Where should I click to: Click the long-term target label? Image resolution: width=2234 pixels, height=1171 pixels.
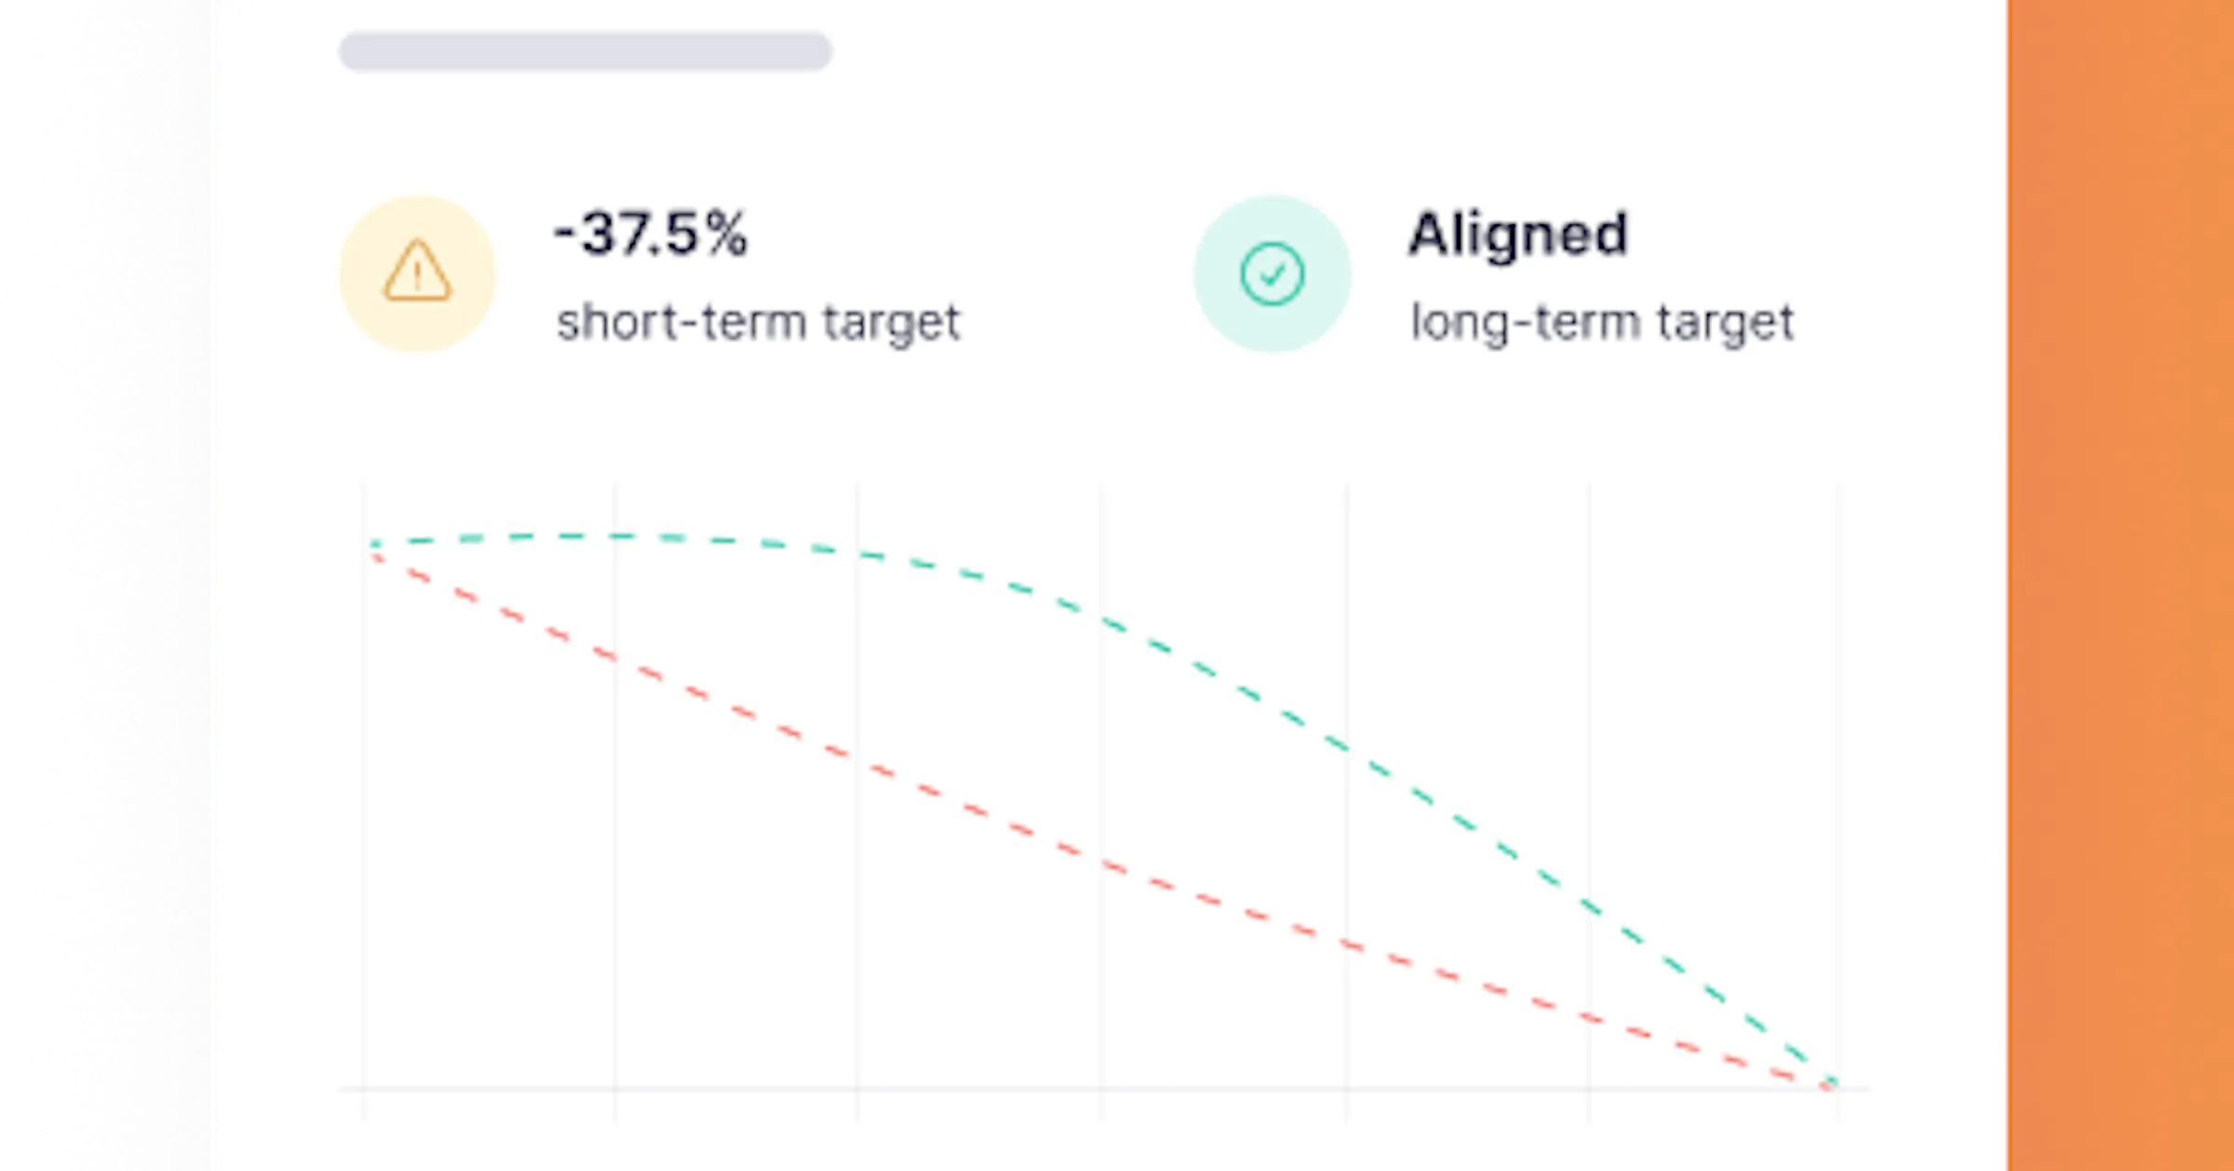tap(1602, 323)
